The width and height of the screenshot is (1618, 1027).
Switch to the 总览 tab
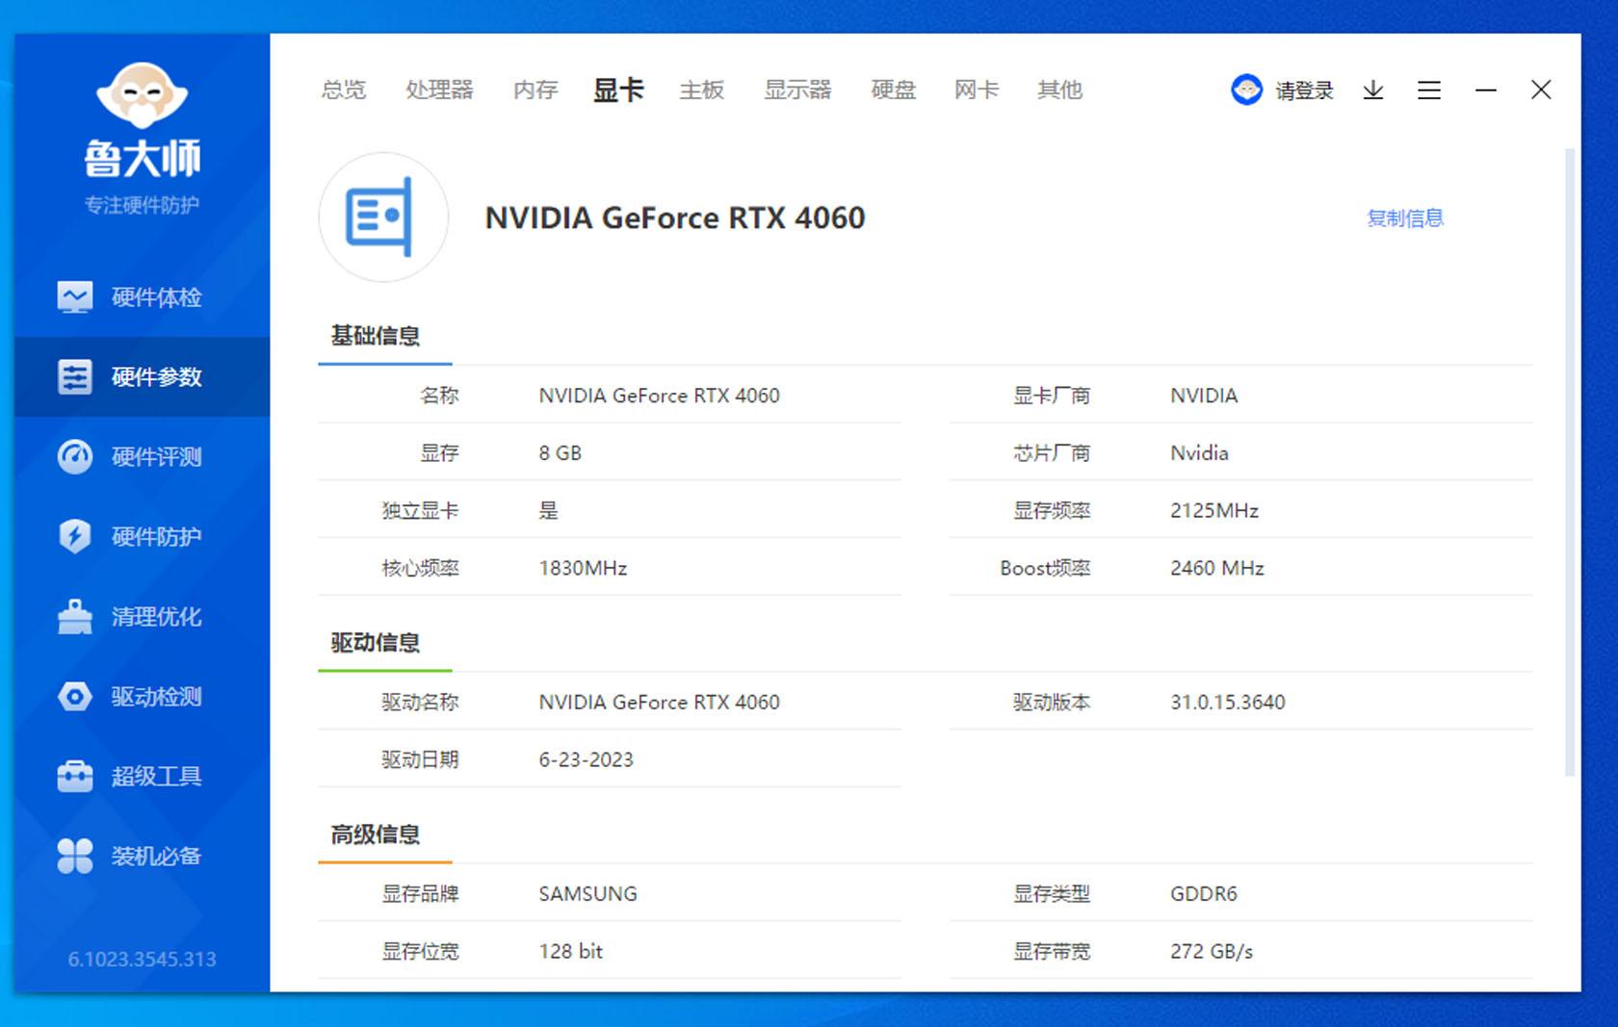point(344,90)
